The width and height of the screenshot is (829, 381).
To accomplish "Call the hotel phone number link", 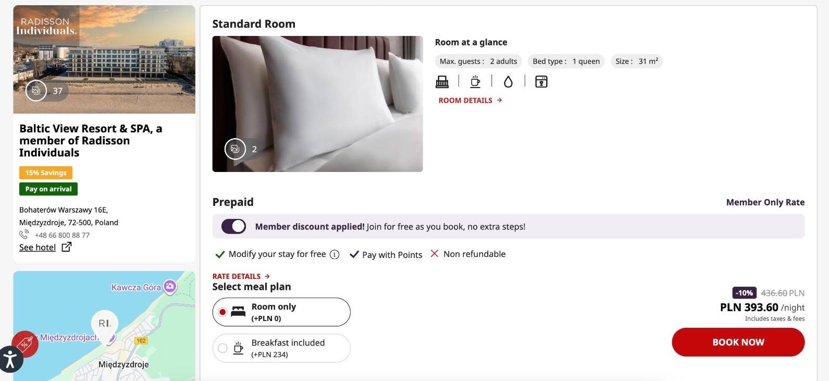I will click(62, 235).
